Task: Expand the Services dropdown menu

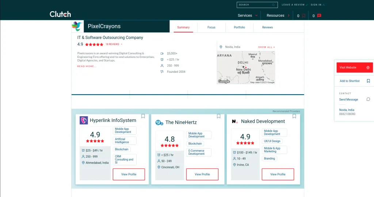Action: 248,15
